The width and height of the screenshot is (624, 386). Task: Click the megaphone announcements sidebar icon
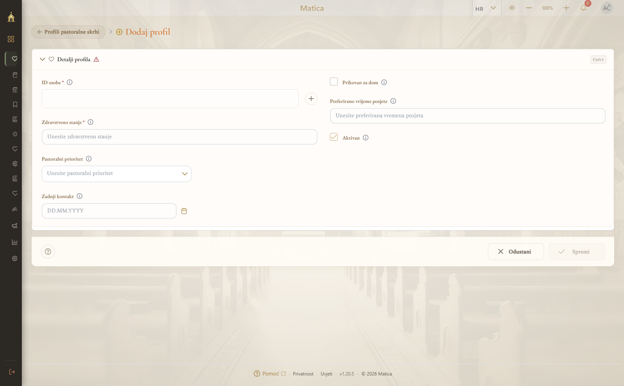(15, 226)
